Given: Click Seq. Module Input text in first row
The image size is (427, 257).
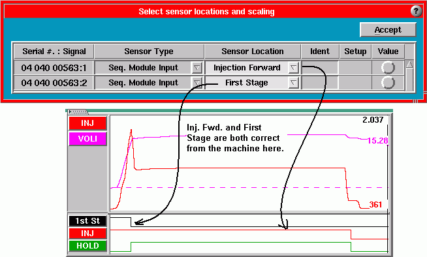Looking at the screenshot, I should click(143, 68).
